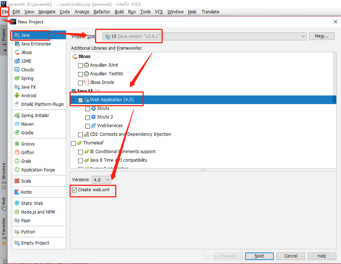Image resolution: width=341 pixels, height=264 pixels.
Task: Choose the Kotlin project icon
Action: [17, 192]
